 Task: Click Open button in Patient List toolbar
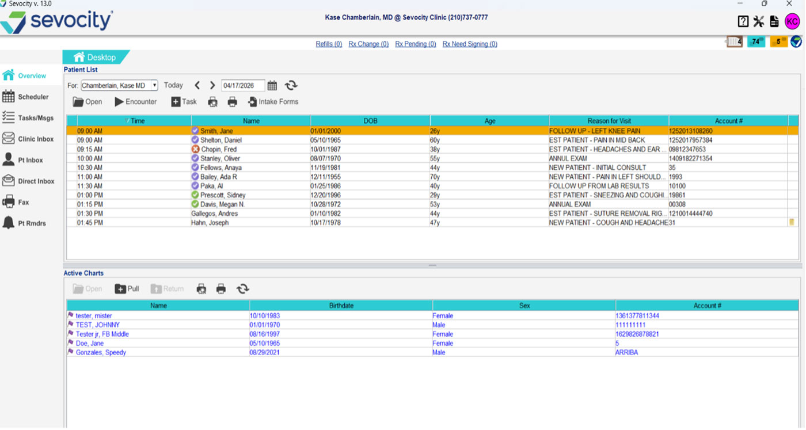pyautogui.click(x=87, y=102)
